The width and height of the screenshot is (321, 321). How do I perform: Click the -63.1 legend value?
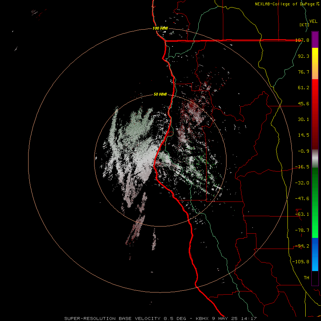[302, 214]
